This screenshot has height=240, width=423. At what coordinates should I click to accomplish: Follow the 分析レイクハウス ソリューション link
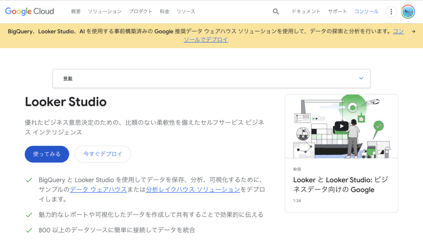coord(193,190)
